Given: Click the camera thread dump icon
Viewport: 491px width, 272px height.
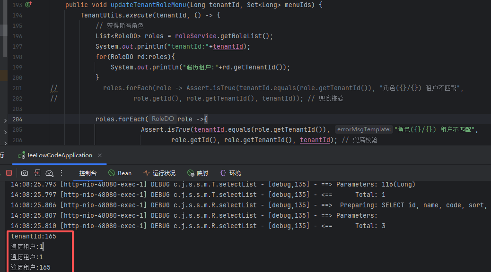Looking at the screenshot, I should point(25,173).
